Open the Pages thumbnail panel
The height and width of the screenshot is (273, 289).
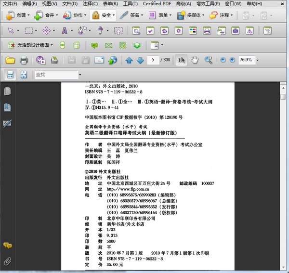(x=7, y=91)
